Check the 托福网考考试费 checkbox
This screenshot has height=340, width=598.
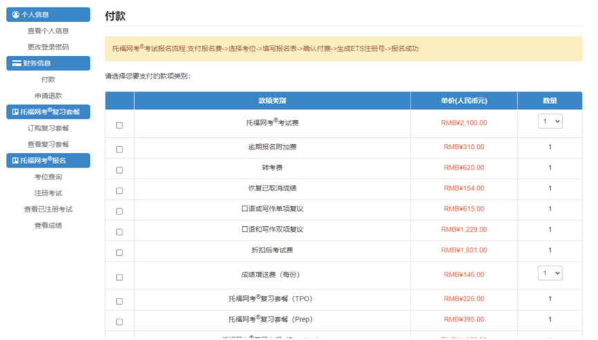(120, 126)
